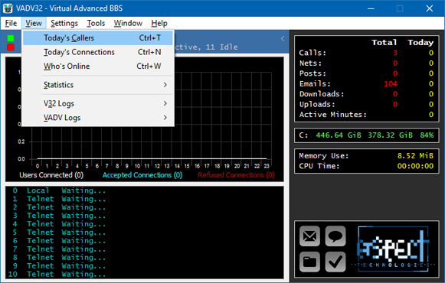Viewport: 445px width, 283px height.
Task: Click the green status indicator square
Action: 11,38
